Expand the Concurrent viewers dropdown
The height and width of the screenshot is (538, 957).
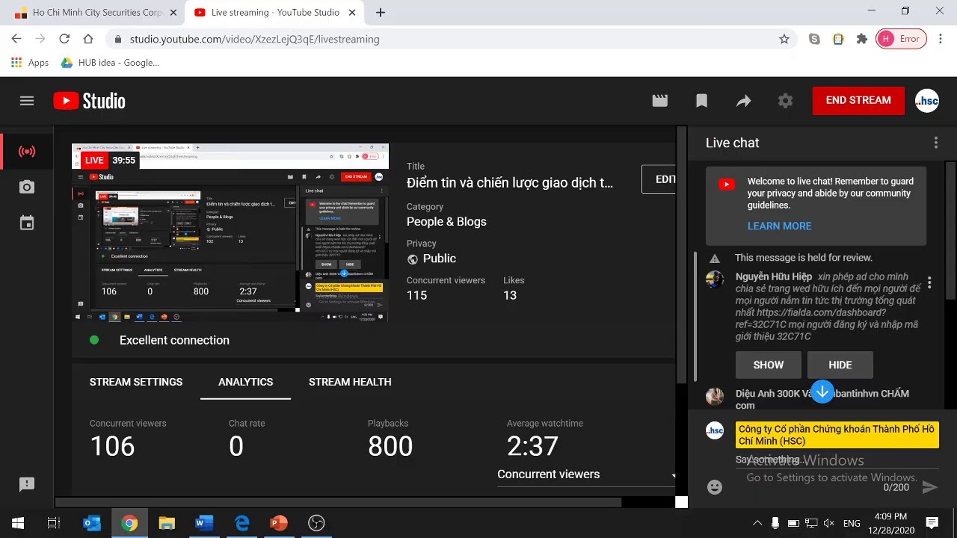[585, 474]
